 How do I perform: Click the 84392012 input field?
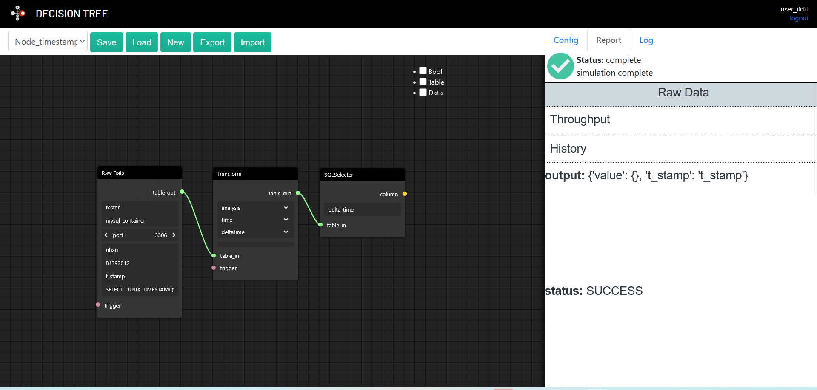tap(140, 263)
